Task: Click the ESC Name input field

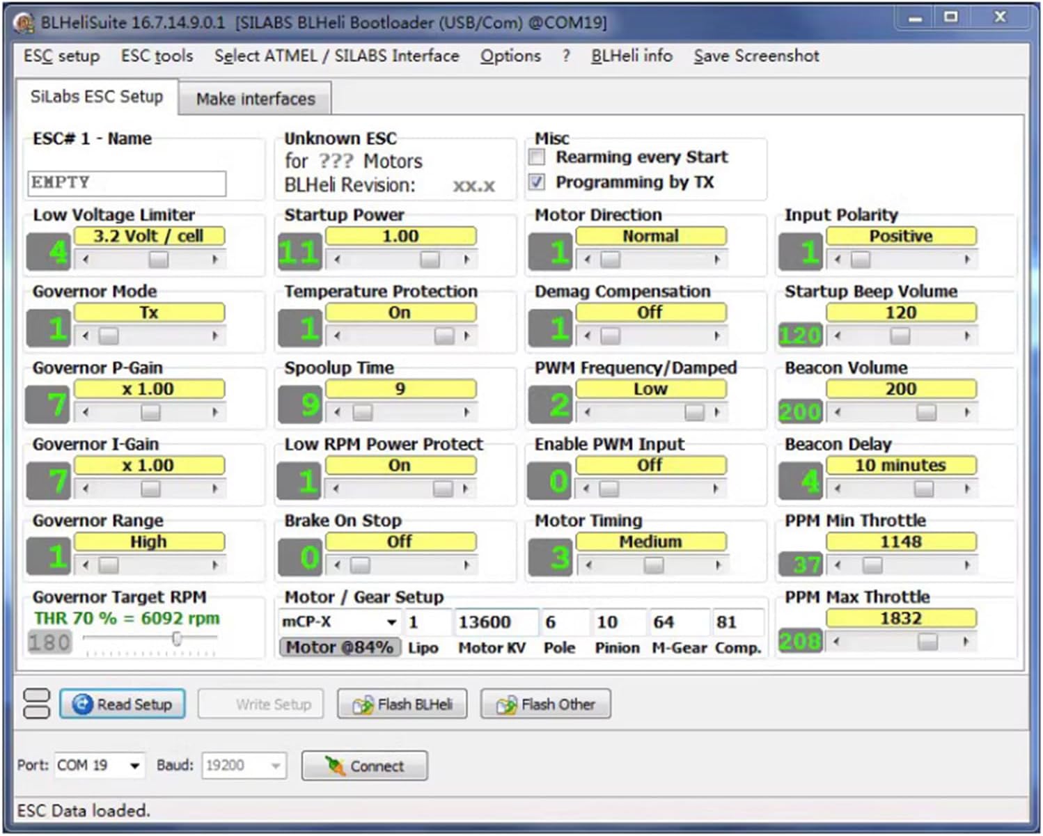Action: [127, 183]
